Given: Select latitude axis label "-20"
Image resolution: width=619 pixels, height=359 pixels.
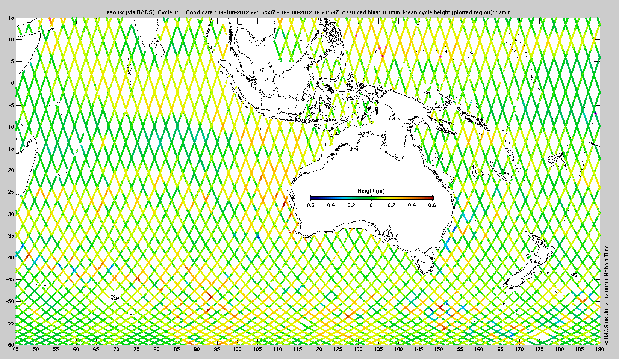Looking at the screenshot, I should (10, 170).
